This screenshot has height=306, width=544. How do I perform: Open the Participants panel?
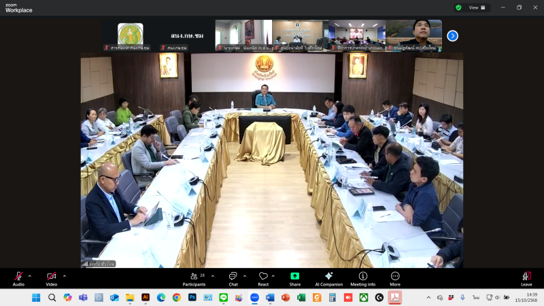[194, 279]
